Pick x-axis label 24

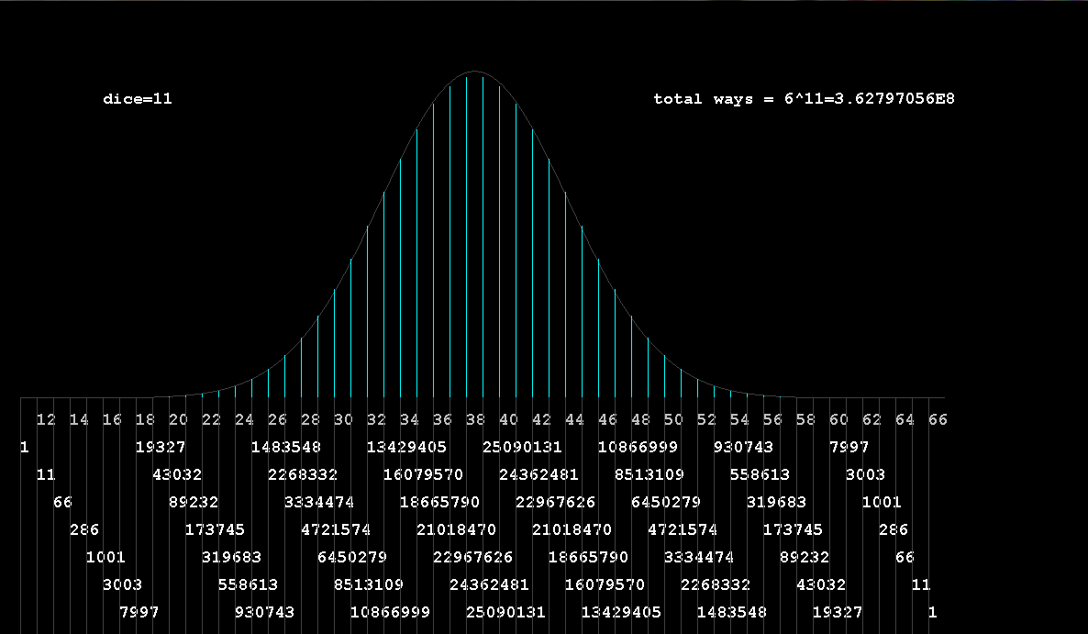244,420
